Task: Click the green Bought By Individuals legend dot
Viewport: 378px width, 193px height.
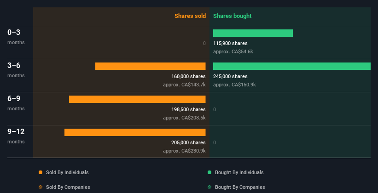Action: coord(209,172)
